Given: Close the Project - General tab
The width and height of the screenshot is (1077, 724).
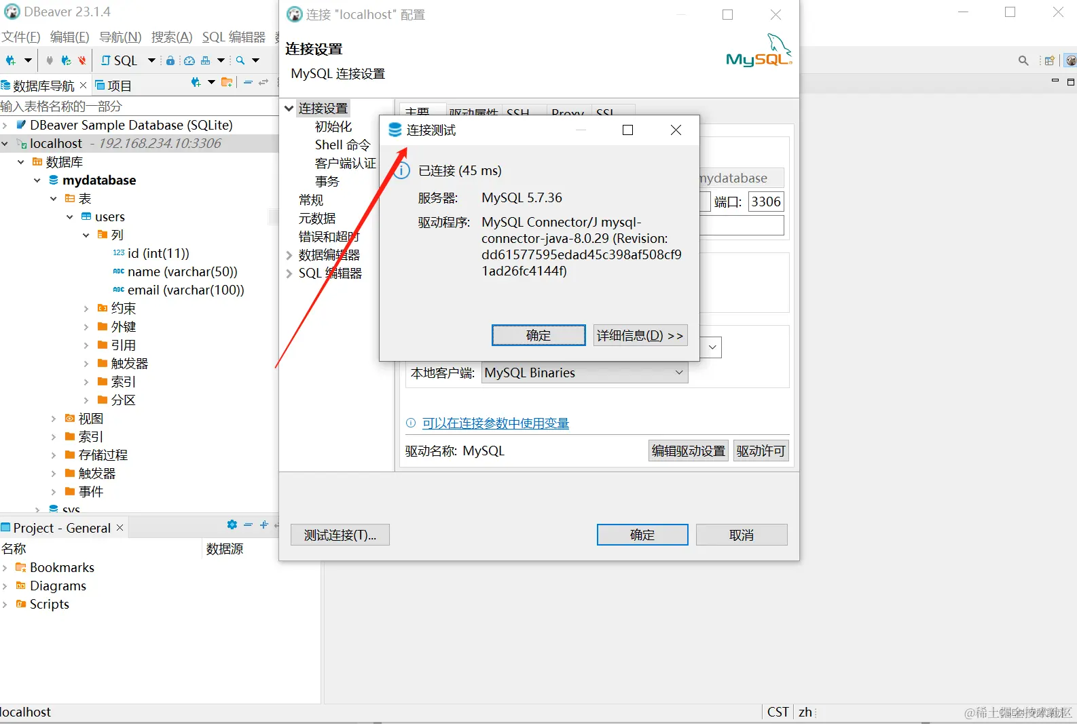Looking at the screenshot, I should [x=120, y=527].
